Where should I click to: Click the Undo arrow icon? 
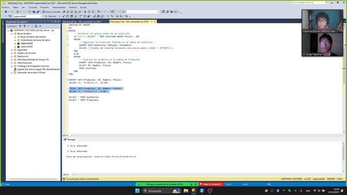point(99,12)
